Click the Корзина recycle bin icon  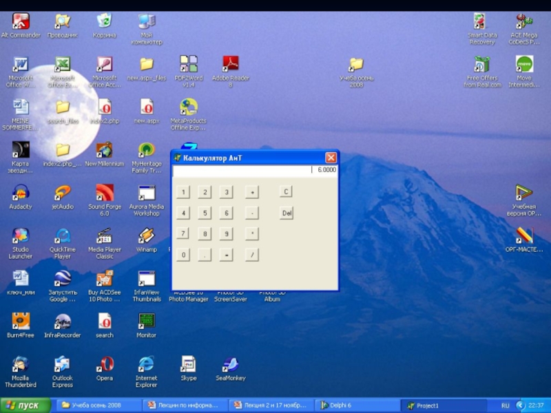105,22
